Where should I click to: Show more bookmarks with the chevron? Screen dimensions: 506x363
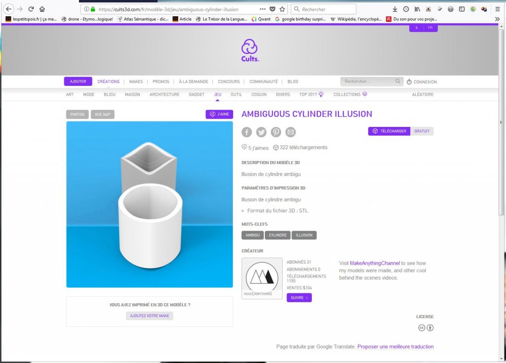point(497,19)
